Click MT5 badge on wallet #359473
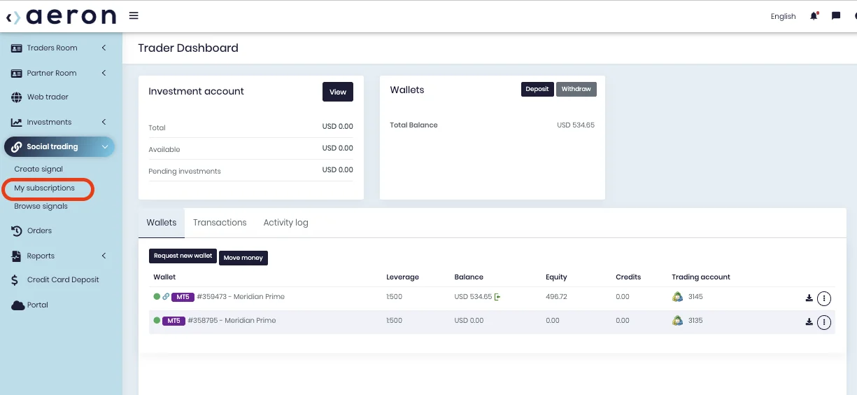Viewport: 857px width, 395px height. (x=183, y=297)
